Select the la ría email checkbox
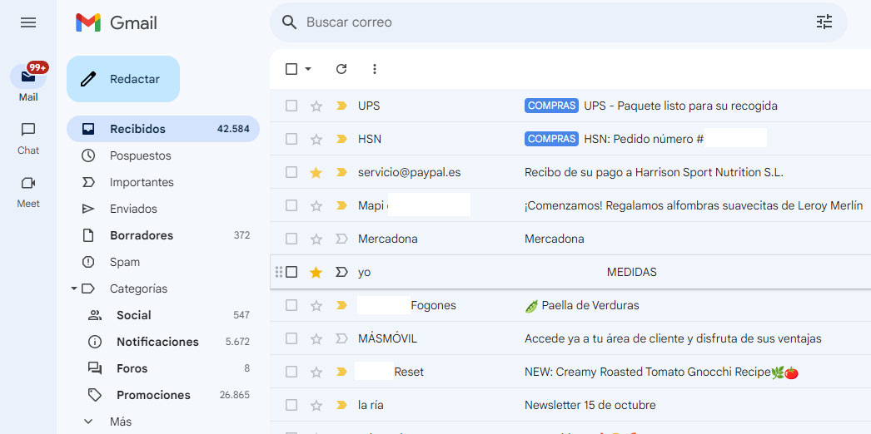The height and width of the screenshot is (434, 871). [291, 405]
